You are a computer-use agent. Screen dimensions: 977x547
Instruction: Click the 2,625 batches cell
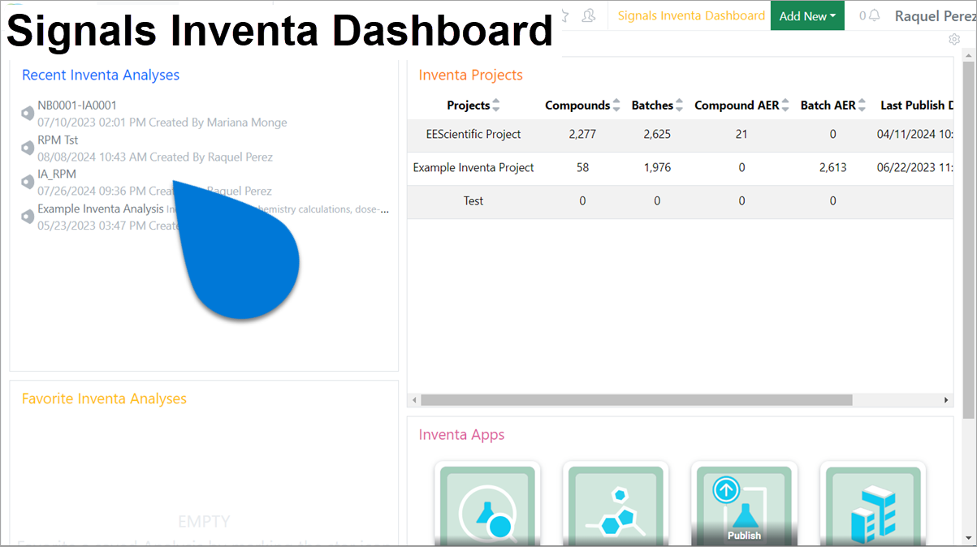point(657,134)
